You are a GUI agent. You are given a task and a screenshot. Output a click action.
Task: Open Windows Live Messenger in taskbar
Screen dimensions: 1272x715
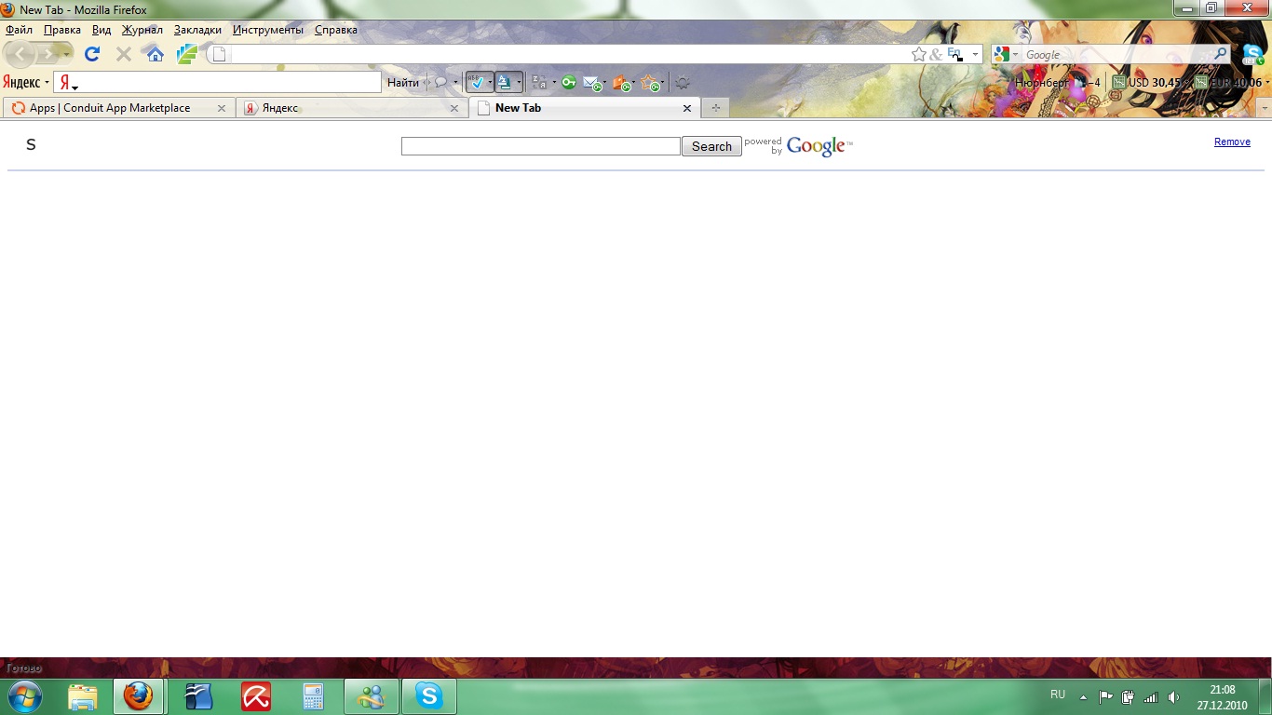coord(372,696)
